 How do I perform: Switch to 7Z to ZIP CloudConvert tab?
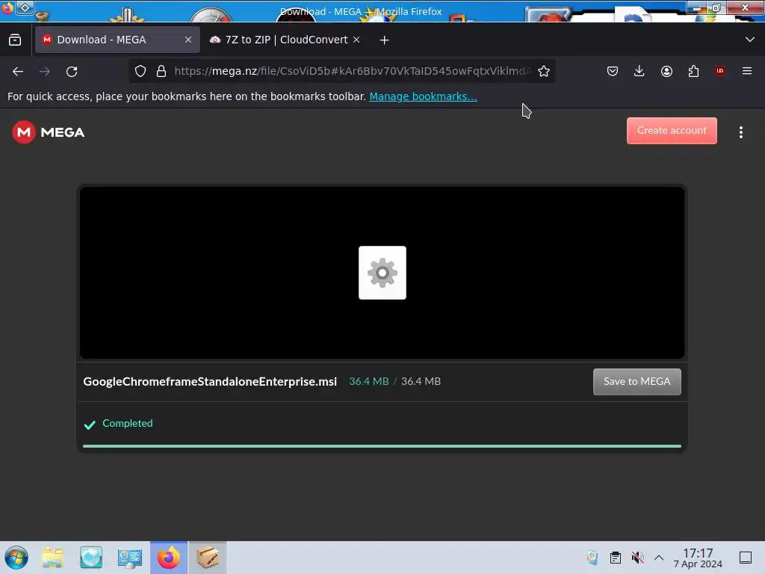coord(285,40)
